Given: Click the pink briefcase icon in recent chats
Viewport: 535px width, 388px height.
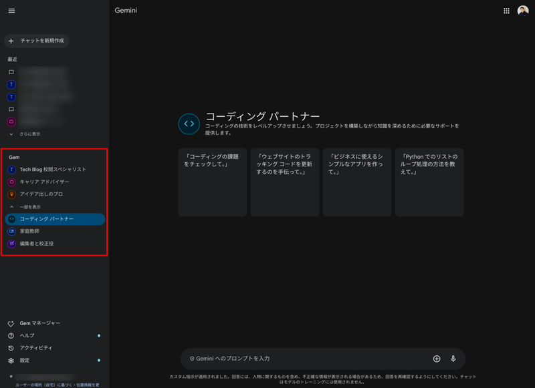Looking at the screenshot, I should (x=11, y=122).
